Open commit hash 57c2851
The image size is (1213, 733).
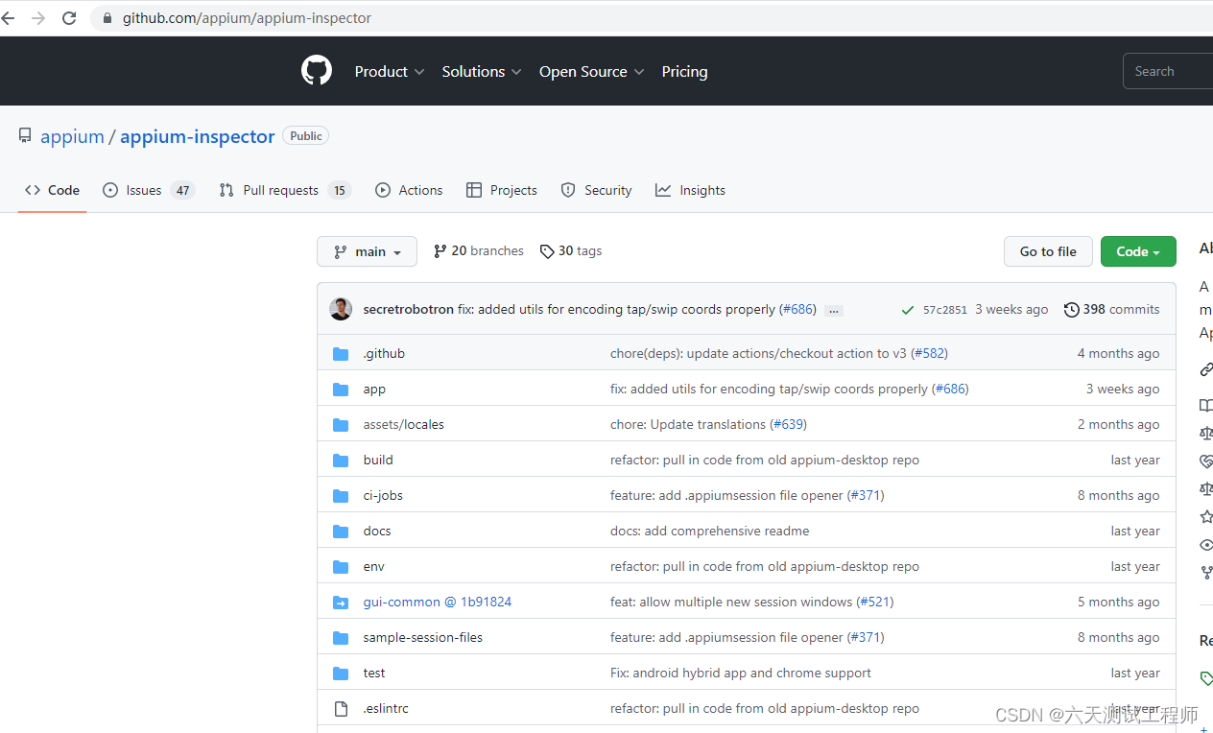[945, 310]
